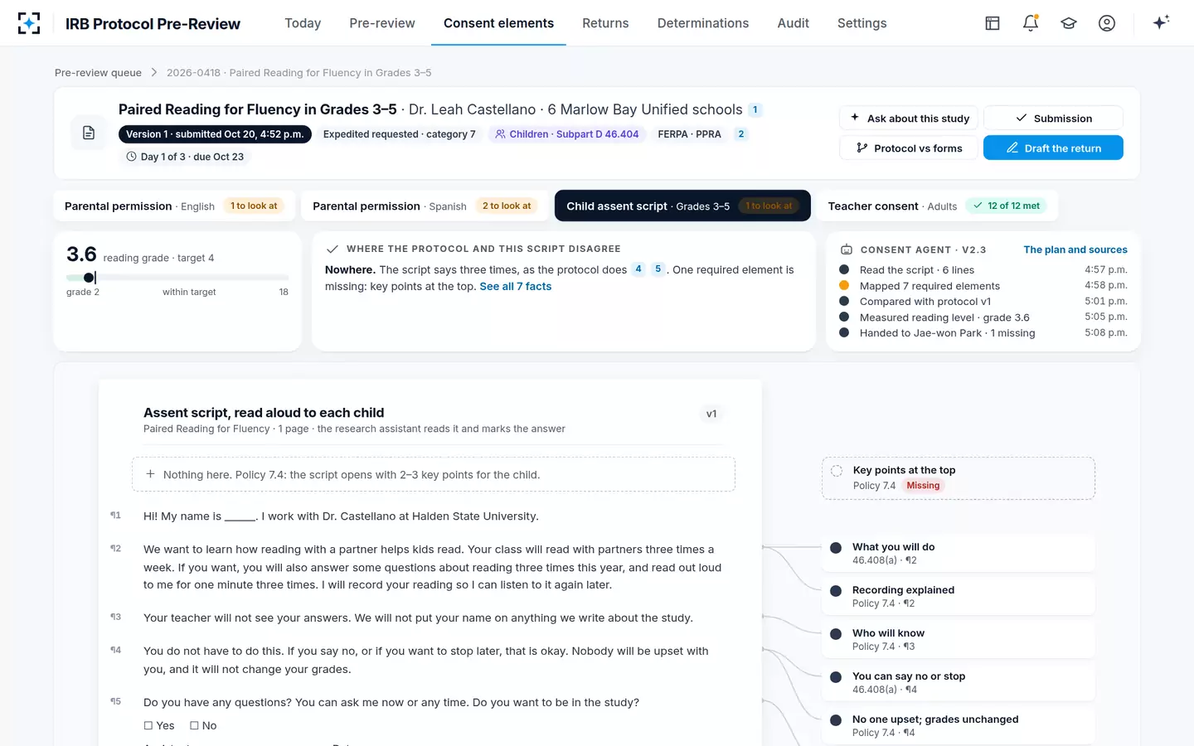The height and width of the screenshot is (746, 1194).
Task: Select the Parental permission Spanish tab
Action: coord(425,206)
